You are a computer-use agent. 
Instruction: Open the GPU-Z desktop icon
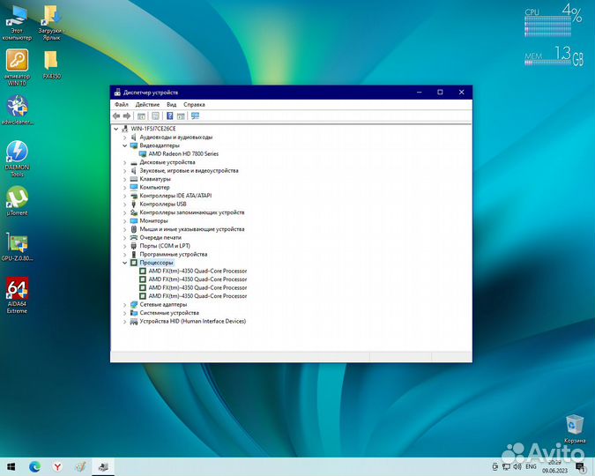17,247
